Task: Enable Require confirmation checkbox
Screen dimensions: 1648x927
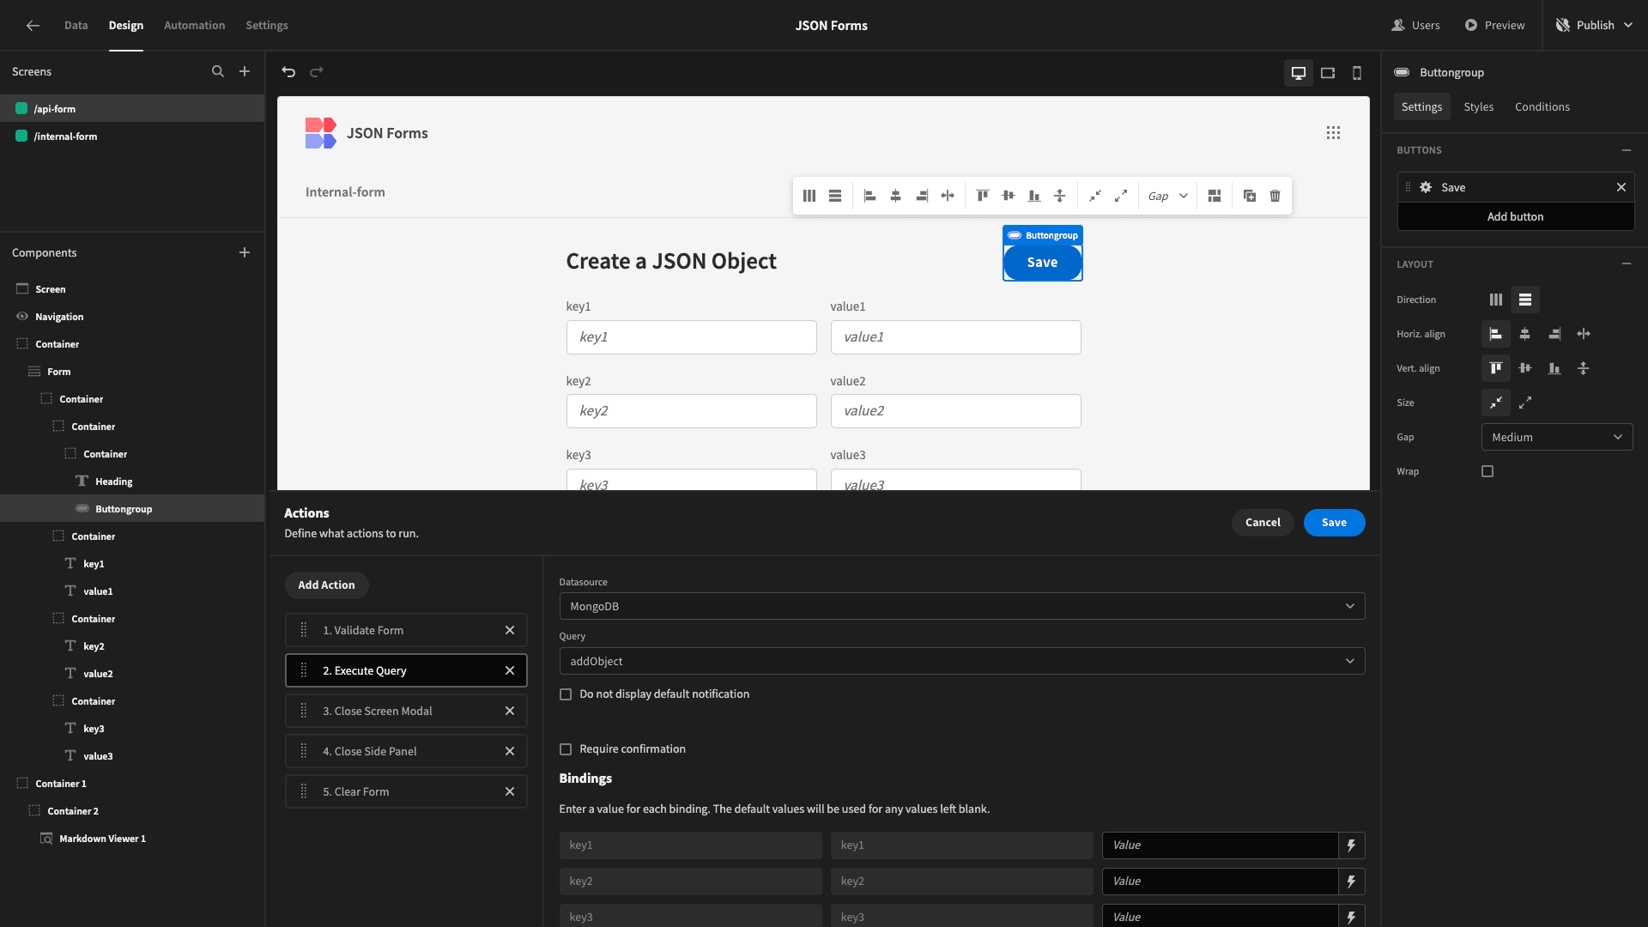Action: coord(566,748)
